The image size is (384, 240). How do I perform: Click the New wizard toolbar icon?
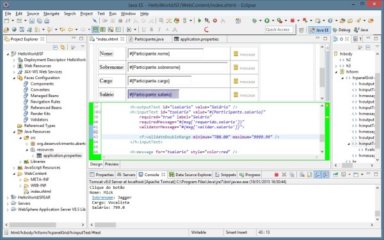pos(7,21)
